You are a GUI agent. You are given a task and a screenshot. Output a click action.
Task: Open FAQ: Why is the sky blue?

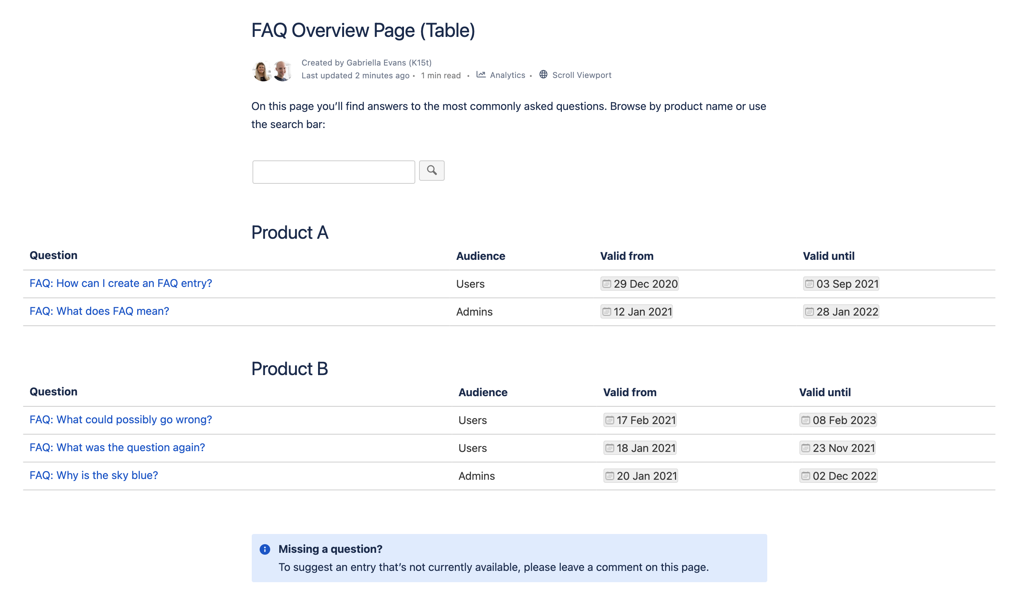point(93,475)
